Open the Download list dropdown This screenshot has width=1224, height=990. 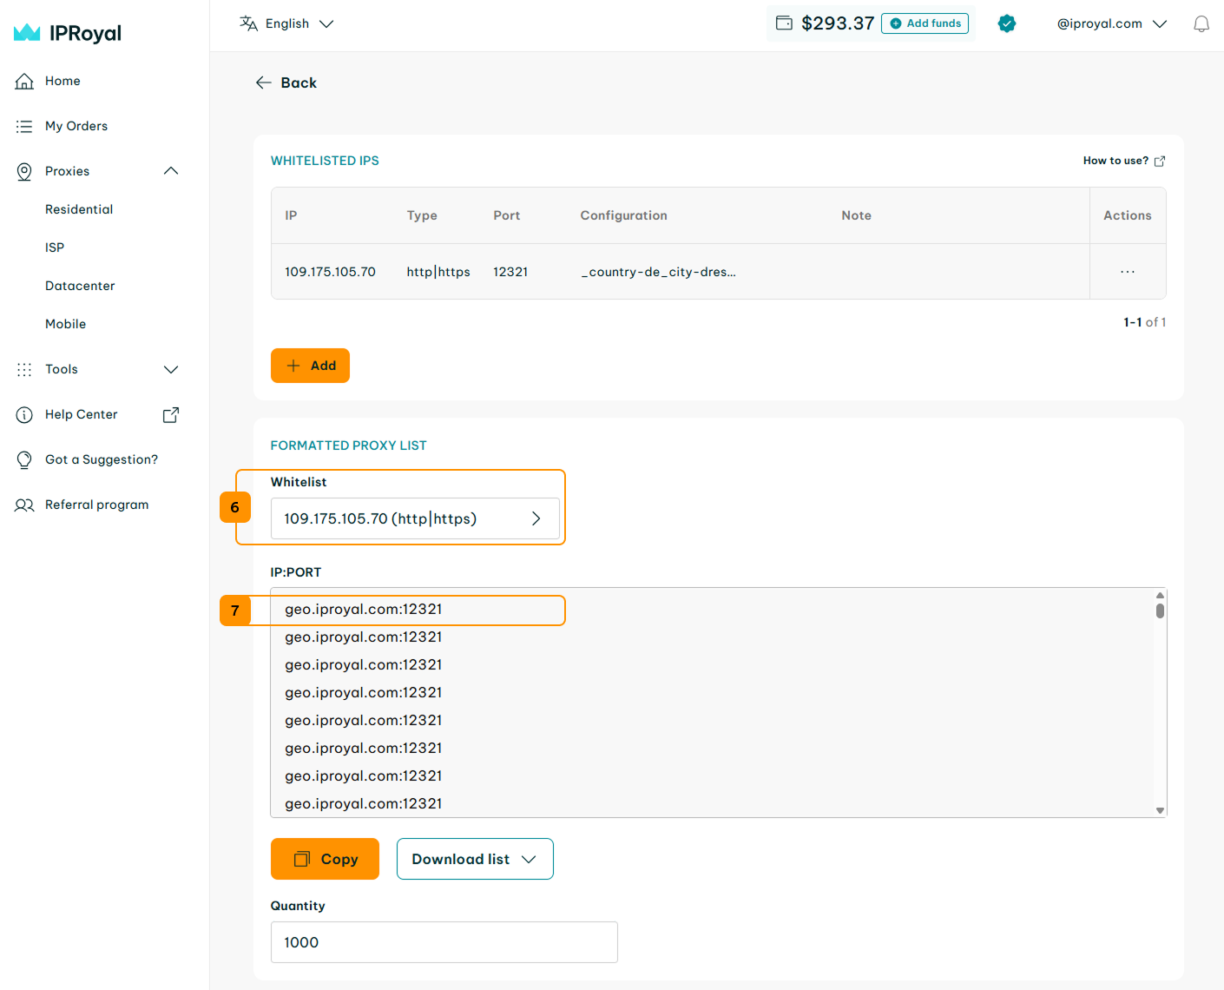(x=475, y=859)
